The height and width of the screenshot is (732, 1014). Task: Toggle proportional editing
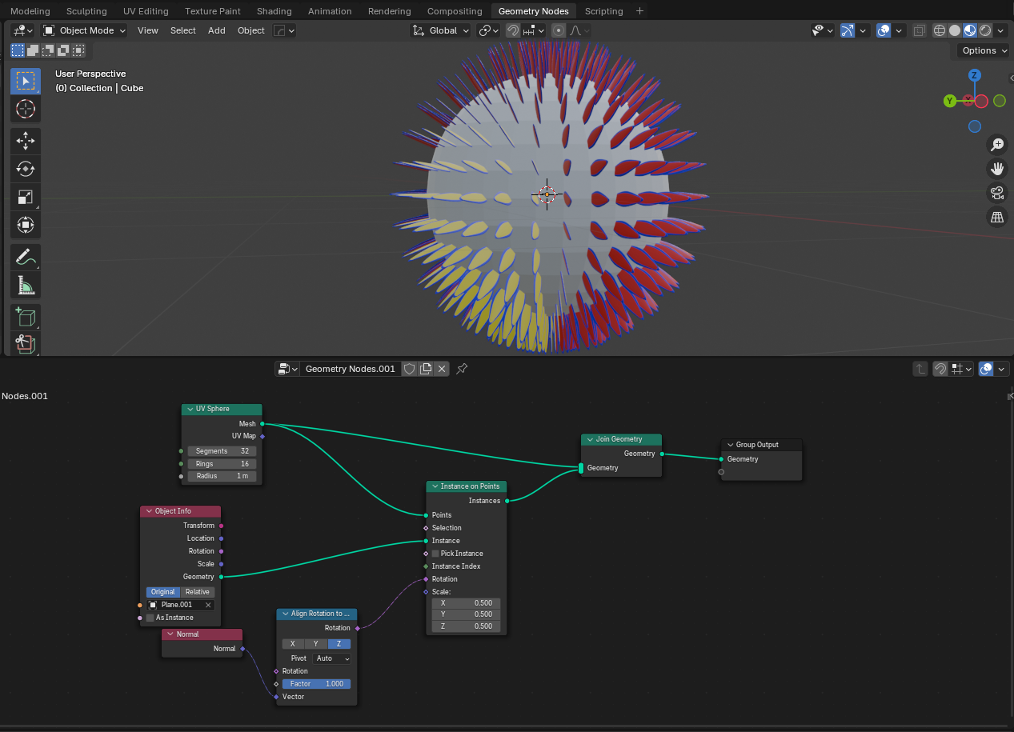pos(559,30)
